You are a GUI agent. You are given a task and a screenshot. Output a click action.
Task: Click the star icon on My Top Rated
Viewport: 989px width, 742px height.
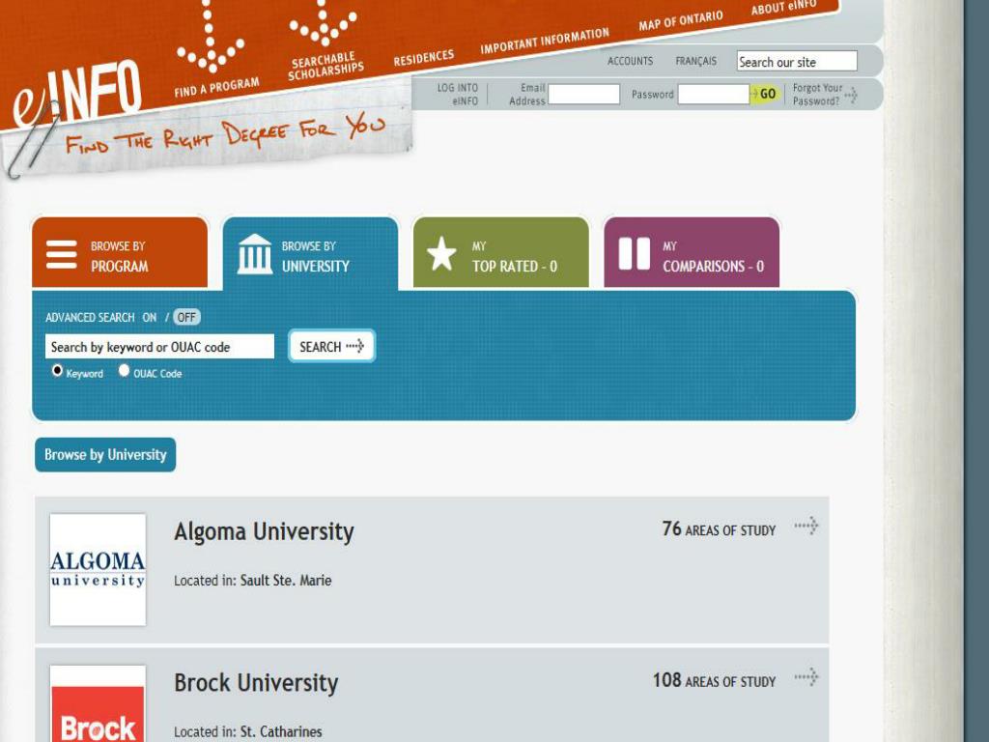coord(441,254)
